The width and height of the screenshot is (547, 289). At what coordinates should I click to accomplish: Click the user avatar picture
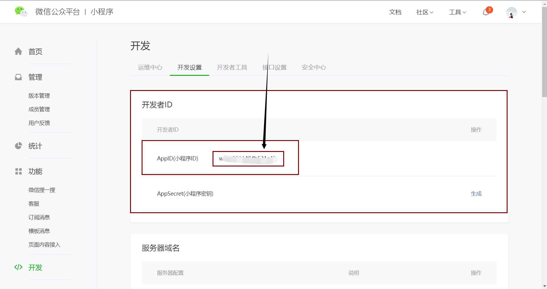(512, 12)
